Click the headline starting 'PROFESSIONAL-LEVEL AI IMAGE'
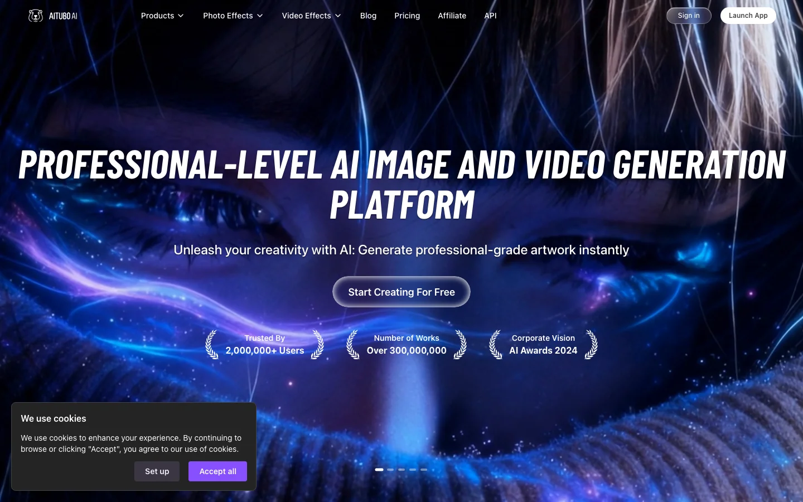 pyautogui.click(x=401, y=184)
